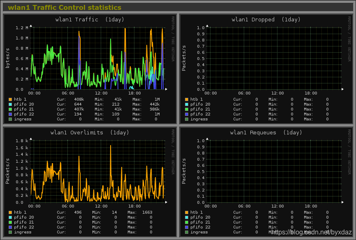Viewport: 356px width, 240px height.
Task: Open the wlan1 Traffic graph
Action: [x=90, y=69]
